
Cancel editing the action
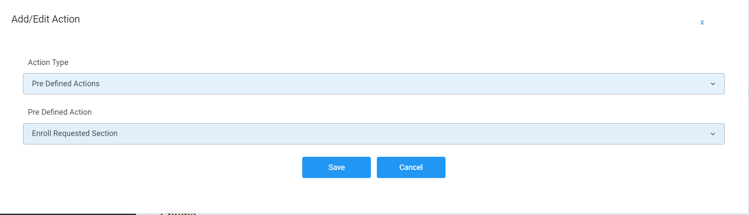(x=411, y=167)
